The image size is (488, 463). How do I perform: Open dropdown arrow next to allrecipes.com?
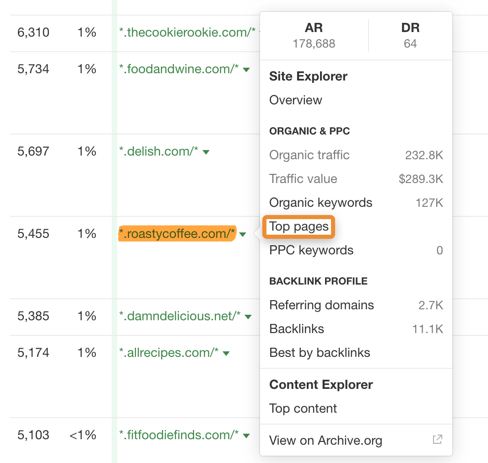[226, 353]
